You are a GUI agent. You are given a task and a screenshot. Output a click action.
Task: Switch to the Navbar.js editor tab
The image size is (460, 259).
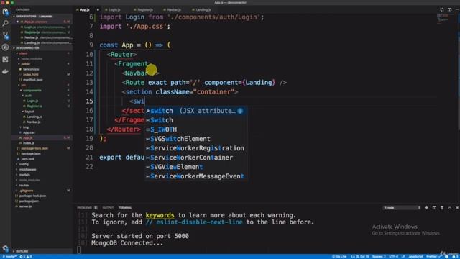(x=174, y=9)
